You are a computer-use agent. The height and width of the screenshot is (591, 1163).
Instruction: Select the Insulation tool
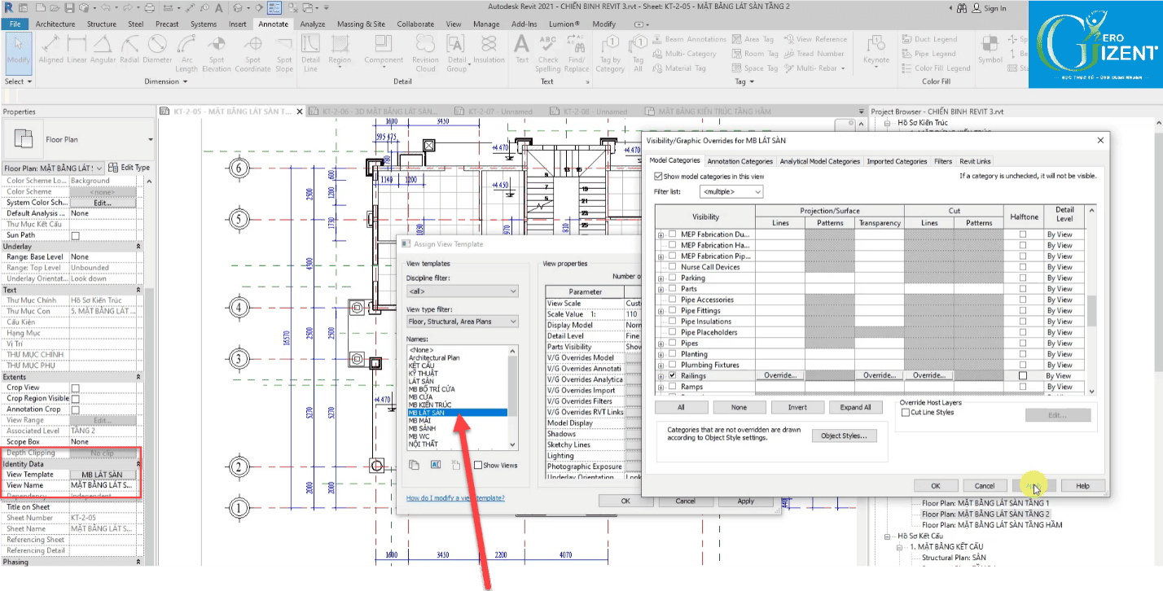click(489, 49)
